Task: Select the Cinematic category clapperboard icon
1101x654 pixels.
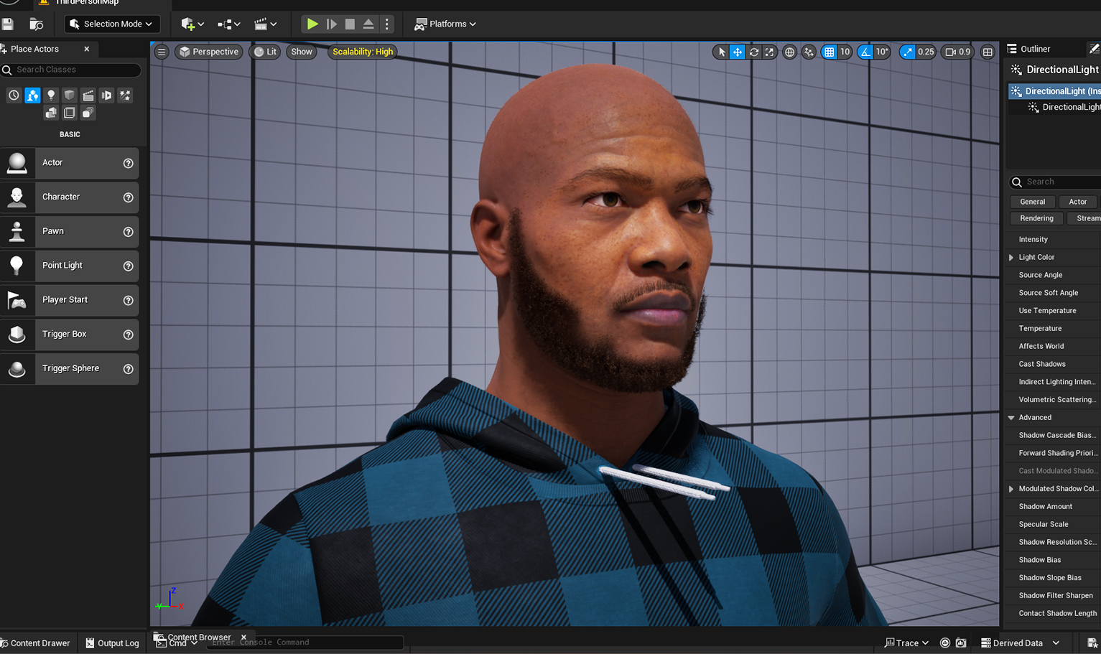Action: point(88,95)
